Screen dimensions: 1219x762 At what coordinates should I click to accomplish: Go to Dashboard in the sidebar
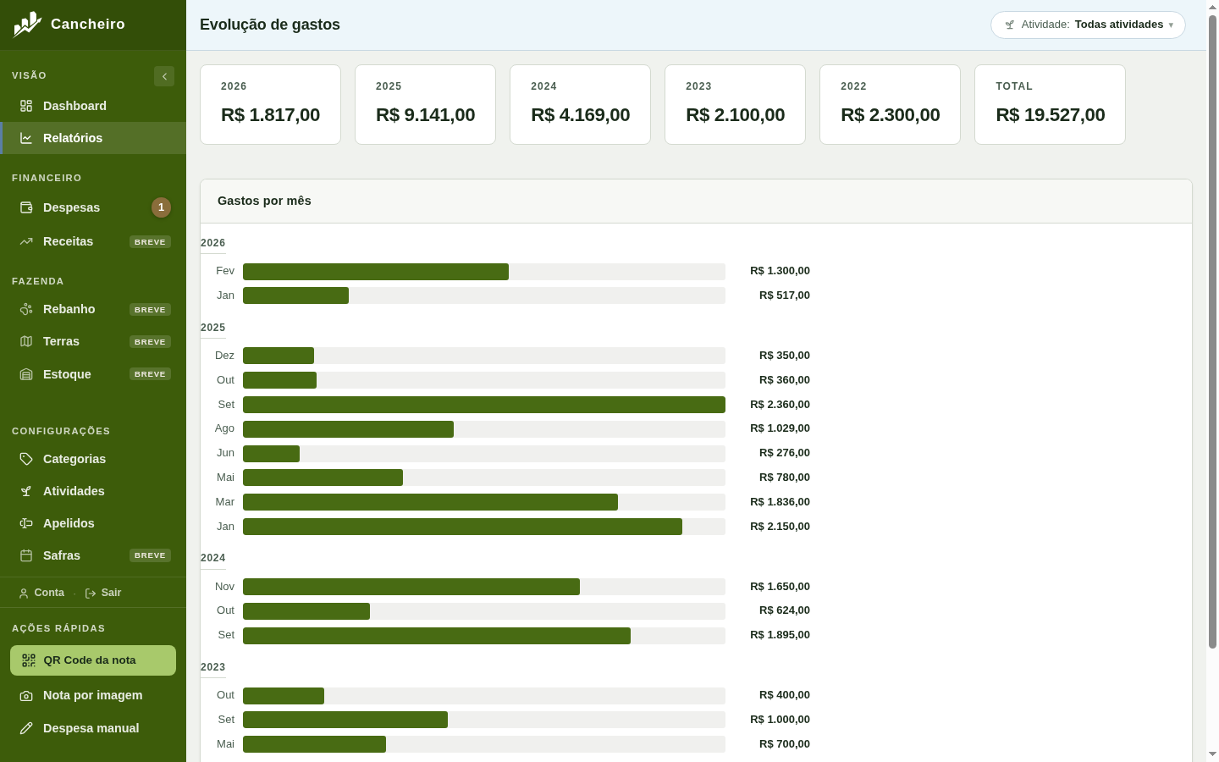click(x=93, y=106)
